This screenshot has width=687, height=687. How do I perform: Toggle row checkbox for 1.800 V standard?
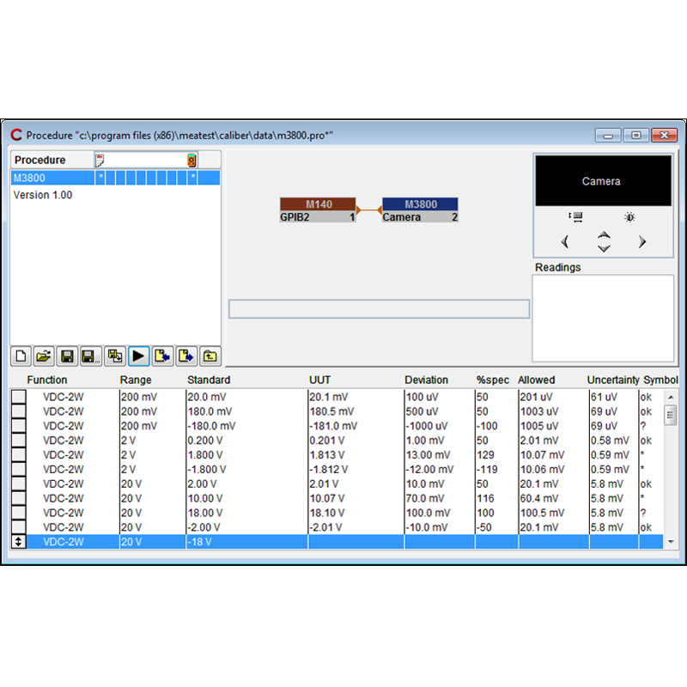pos(18,454)
